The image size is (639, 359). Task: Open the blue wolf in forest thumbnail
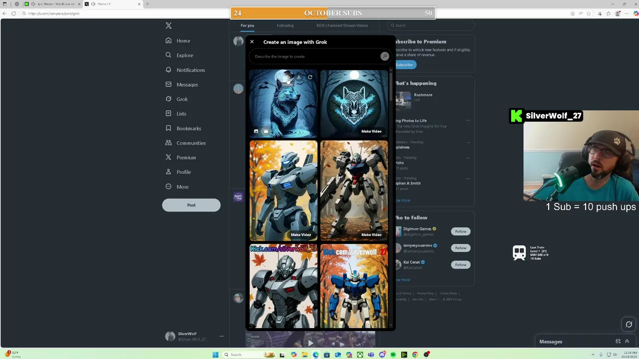tap(283, 103)
